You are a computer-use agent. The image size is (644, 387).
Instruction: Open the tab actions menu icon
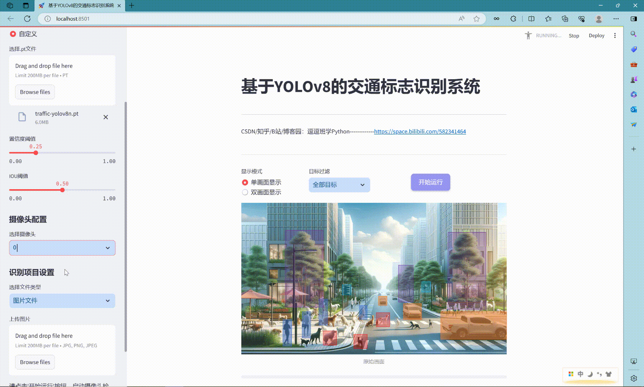pyautogui.click(x=25, y=5)
